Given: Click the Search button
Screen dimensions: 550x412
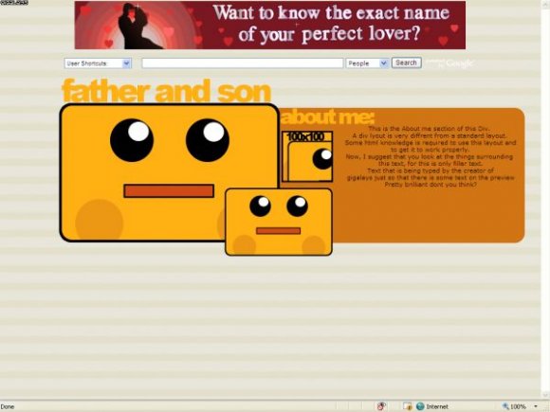Looking at the screenshot, I should click(406, 63).
